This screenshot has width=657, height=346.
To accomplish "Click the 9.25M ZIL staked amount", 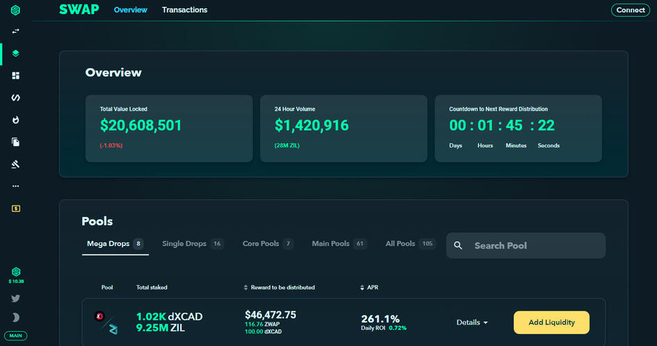I will coord(161,328).
